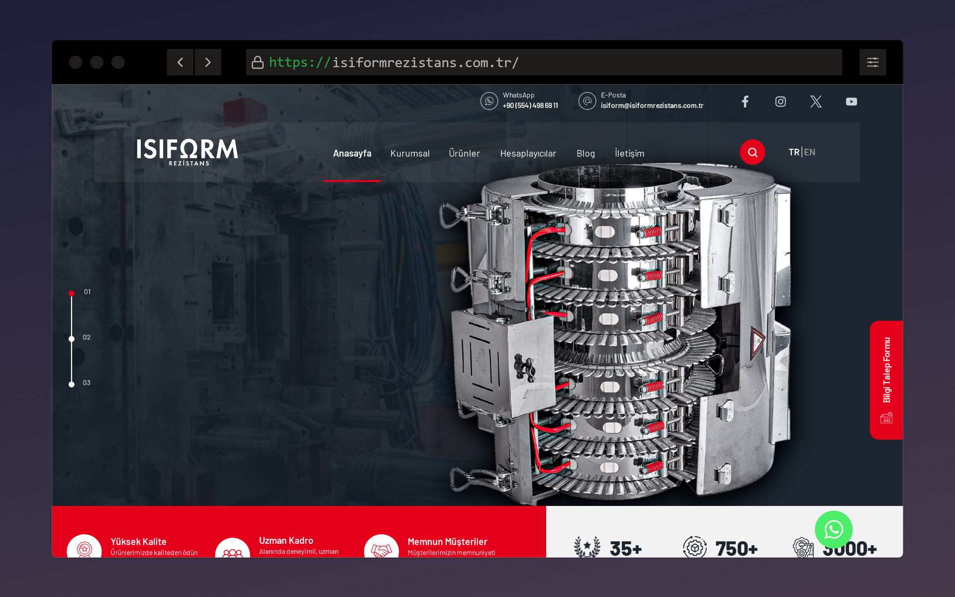The width and height of the screenshot is (955, 597).
Task: Open the Facebook social icon
Action: click(x=745, y=101)
